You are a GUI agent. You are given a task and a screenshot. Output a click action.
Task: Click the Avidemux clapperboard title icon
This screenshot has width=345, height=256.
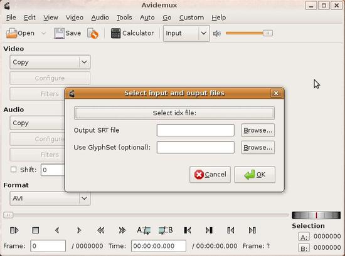click(x=7, y=6)
